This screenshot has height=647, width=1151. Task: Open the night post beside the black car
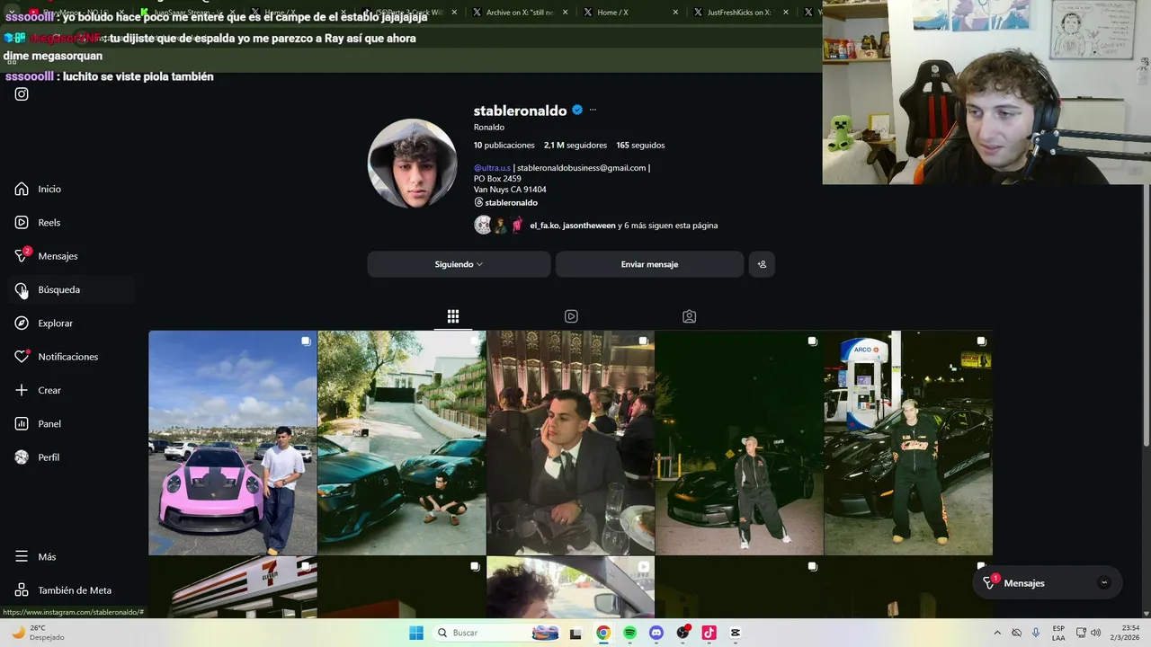pyautogui.click(x=739, y=443)
